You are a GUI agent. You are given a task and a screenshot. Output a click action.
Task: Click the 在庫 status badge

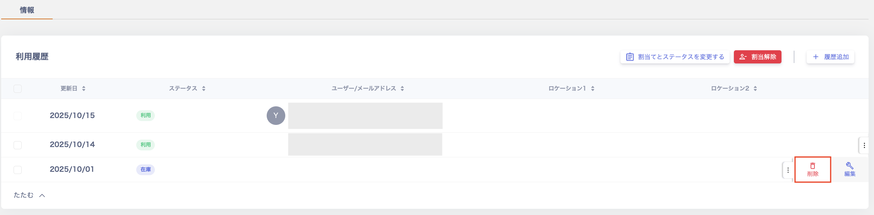pyautogui.click(x=146, y=169)
